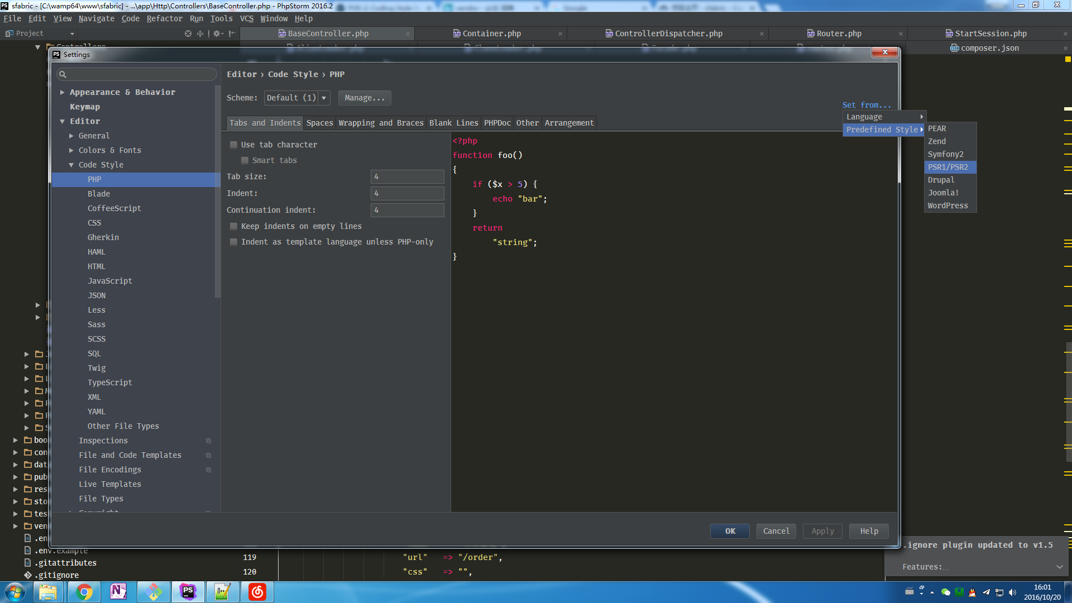The height and width of the screenshot is (603, 1072).
Task: Close the BaseController.php editor tab
Action: (x=408, y=34)
